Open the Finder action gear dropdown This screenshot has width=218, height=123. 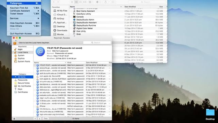pos(98,2)
